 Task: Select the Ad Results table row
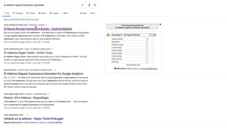(133, 42)
